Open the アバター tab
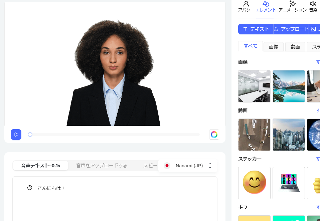 point(246,7)
